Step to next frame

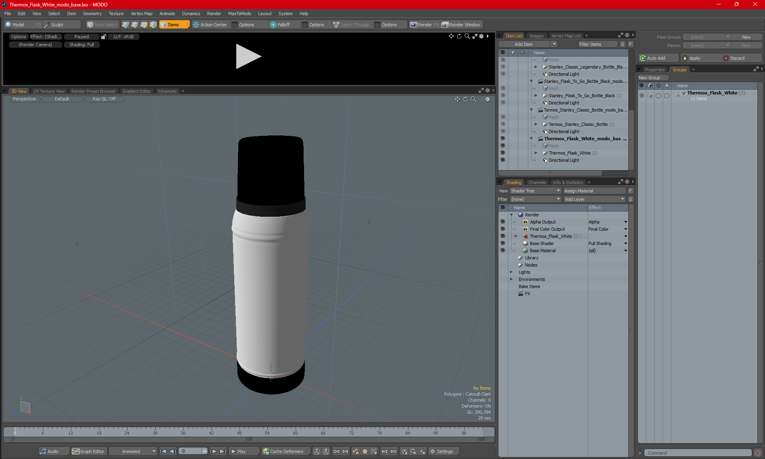tap(214, 451)
